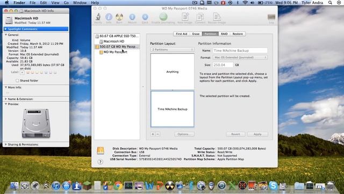
Task: Click the volume menu bar icon
Action: pyautogui.click(x=252, y=3)
